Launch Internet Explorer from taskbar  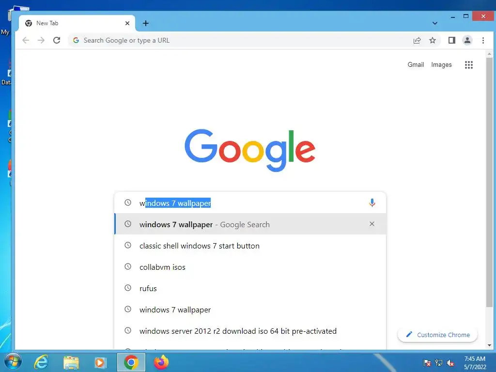click(x=41, y=362)
